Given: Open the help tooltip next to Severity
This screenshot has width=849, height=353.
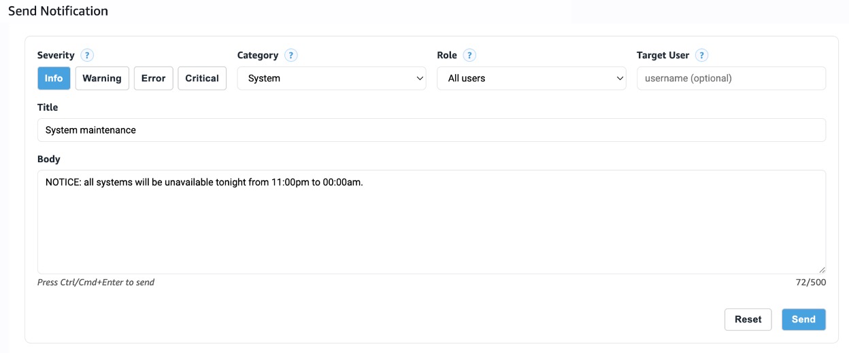Looking at the screenshot, I should (87, 56).
